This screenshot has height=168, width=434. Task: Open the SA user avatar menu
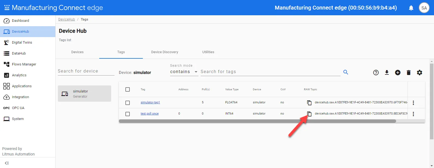[x=424, y=8]
